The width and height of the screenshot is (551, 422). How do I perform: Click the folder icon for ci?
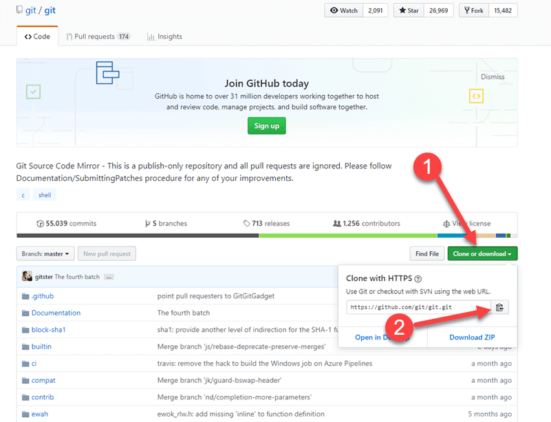[25, 364]
